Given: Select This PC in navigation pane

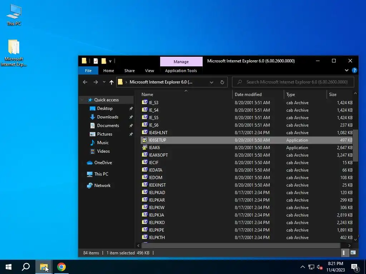Looking at the screenshot, I should tap(101, 174).
